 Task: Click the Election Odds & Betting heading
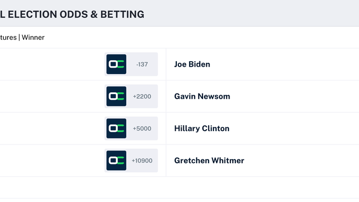pyautogui.click(x=72, y=14)
